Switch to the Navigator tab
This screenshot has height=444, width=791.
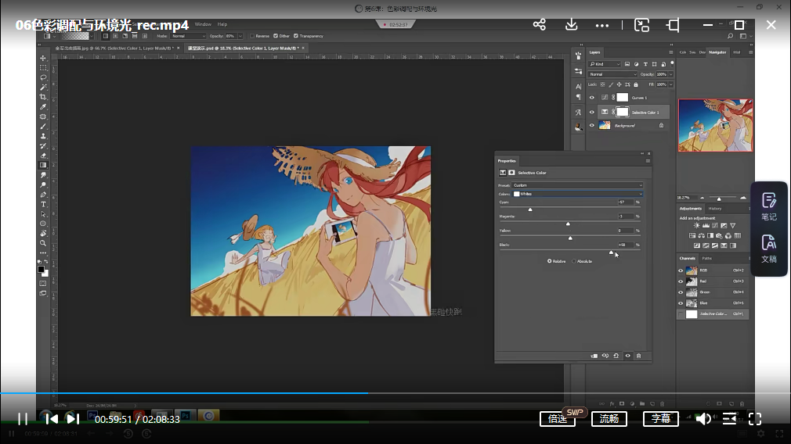717,52
